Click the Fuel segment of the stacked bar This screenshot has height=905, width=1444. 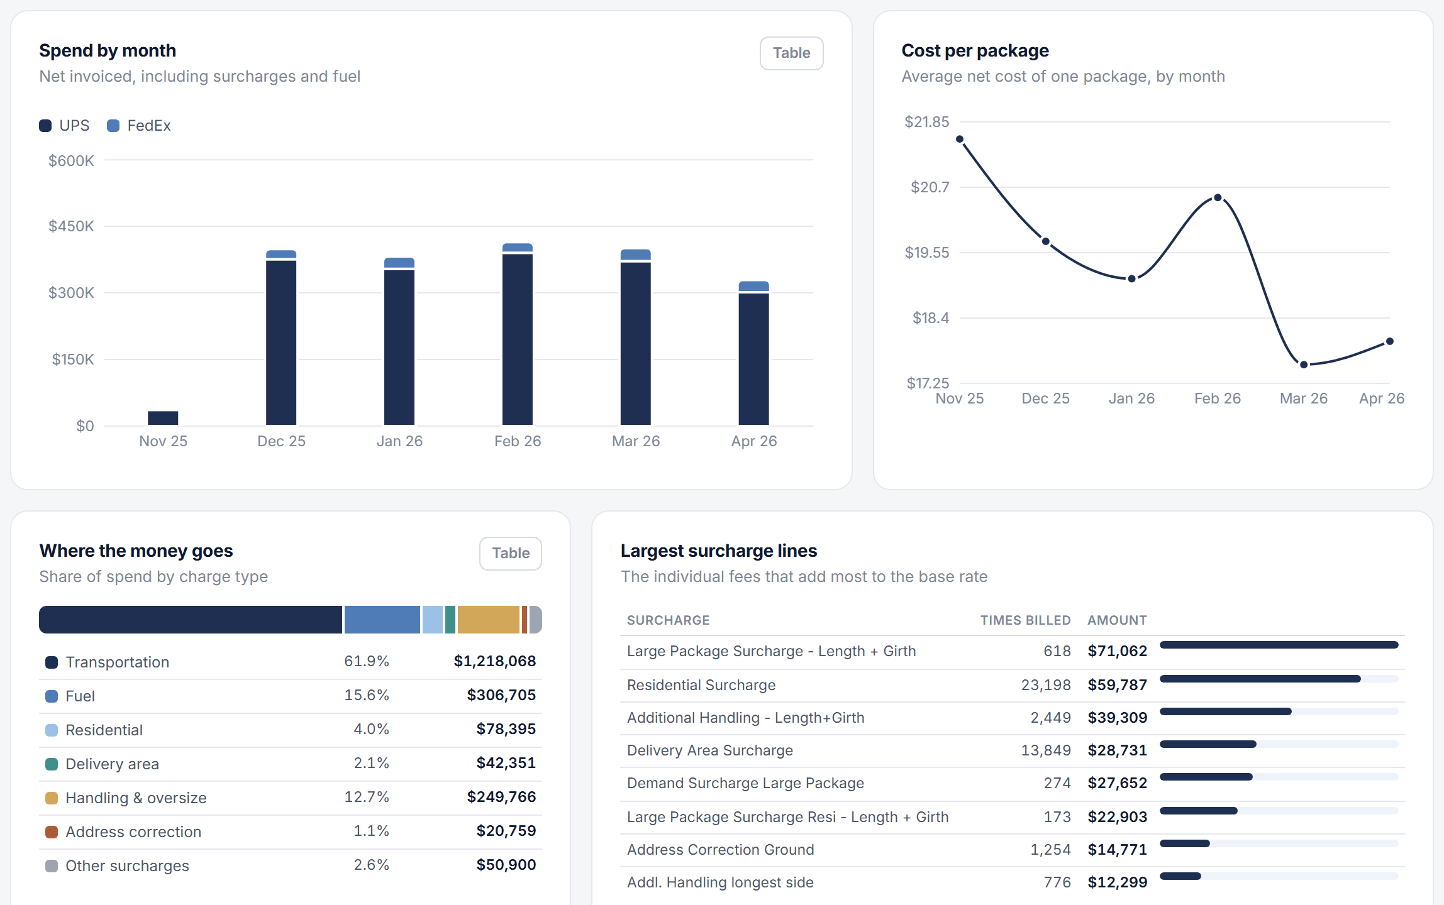382,620
